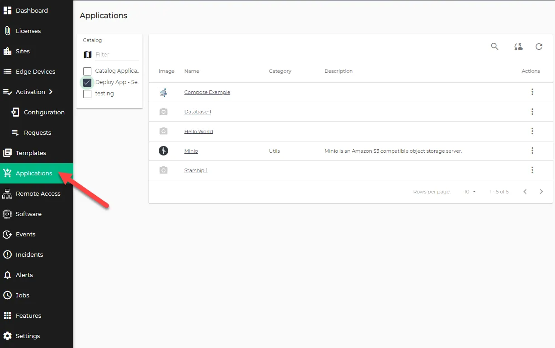Open actions menu for Compose Example

coord(532,92)
